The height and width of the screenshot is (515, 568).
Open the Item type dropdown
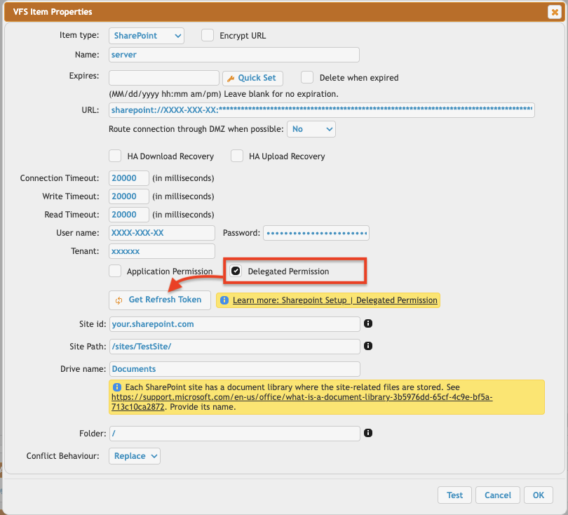147,36
